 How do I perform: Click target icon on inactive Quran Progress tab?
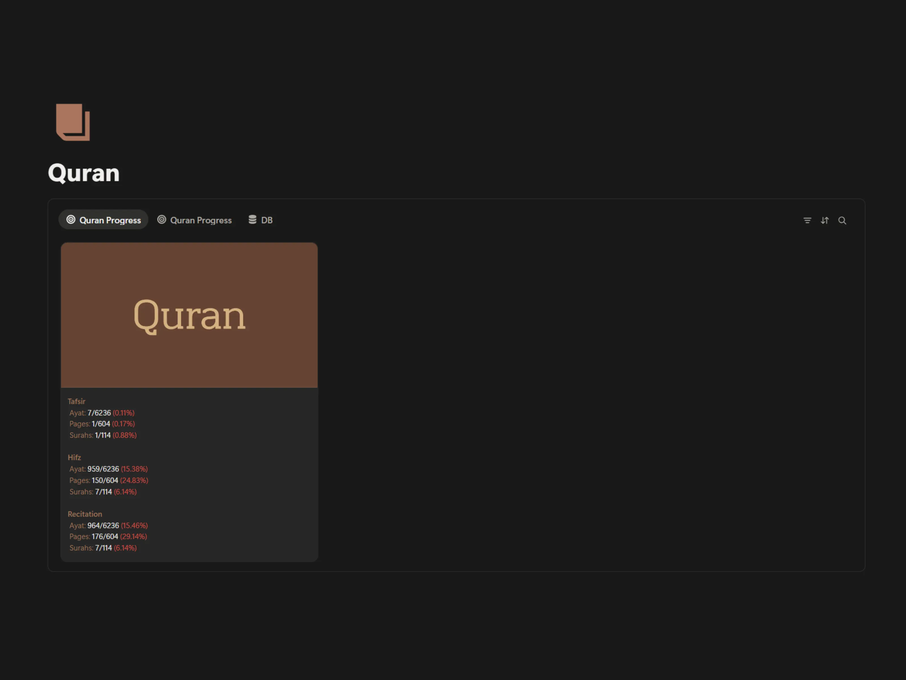pos(162,220)
